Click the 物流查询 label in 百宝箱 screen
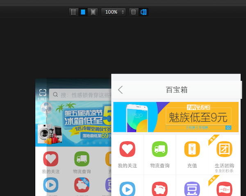Screen dimensions: 246x196 (160, 166)
